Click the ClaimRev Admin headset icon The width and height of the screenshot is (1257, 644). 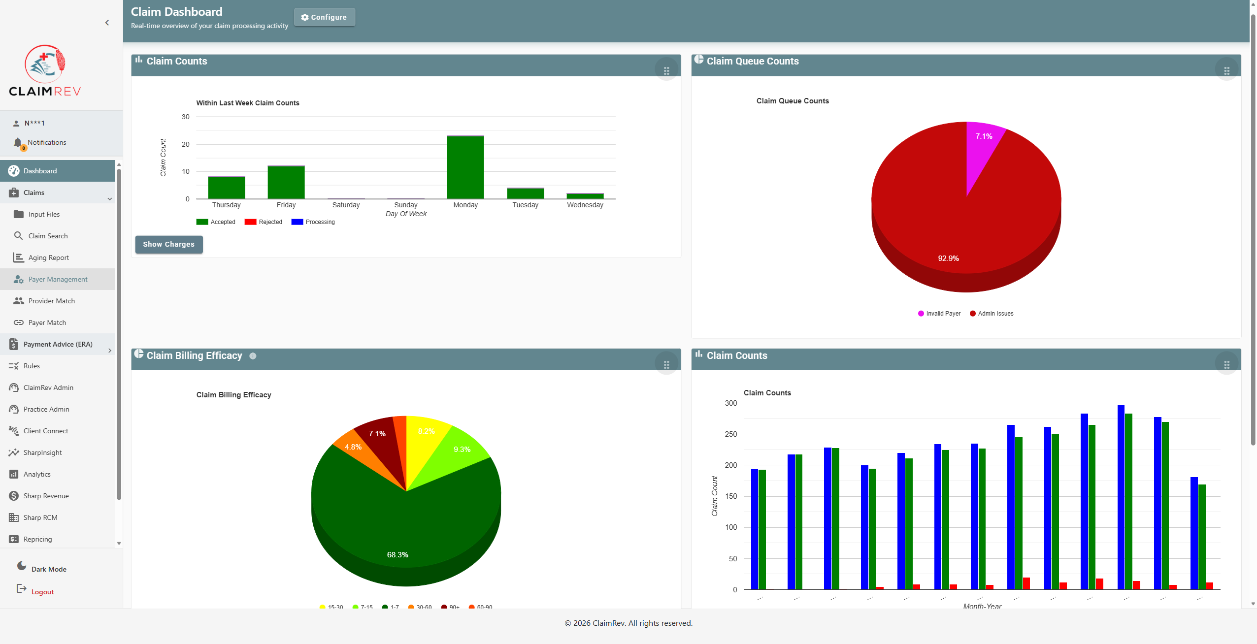[x=14, y=387]
